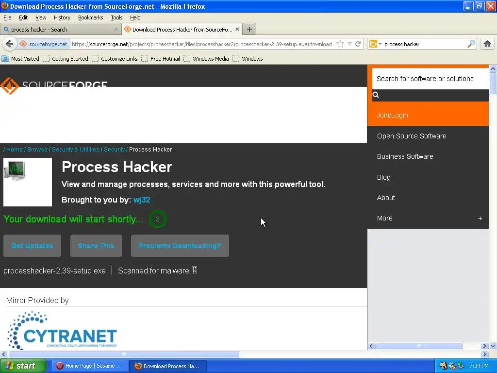Bookmark this page with the star icon
Viewport: 497px width, 373px height.
tap(340, 44)
